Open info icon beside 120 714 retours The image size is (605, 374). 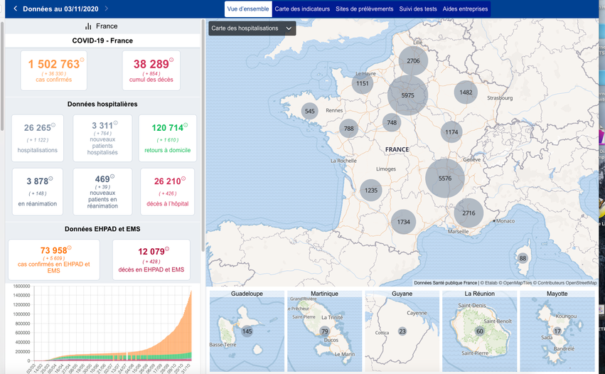[x=186, y=124]
